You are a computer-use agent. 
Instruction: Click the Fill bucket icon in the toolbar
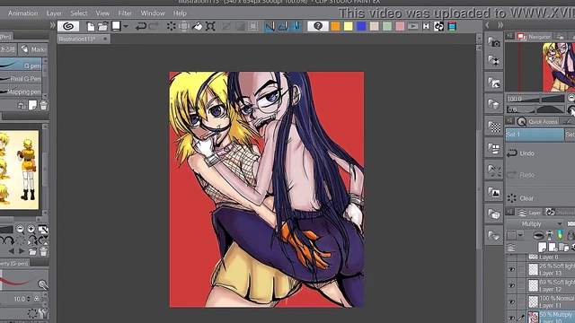click(198, 26)
